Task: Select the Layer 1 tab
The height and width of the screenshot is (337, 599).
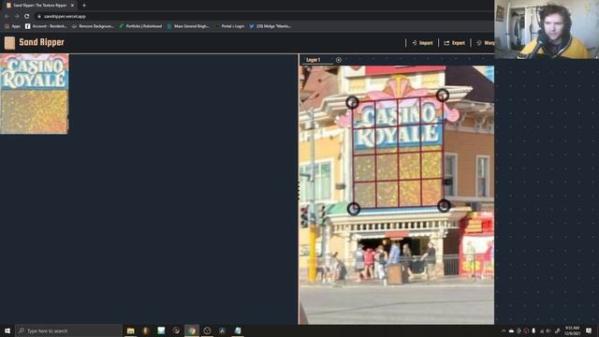Action: click(314, 60)
